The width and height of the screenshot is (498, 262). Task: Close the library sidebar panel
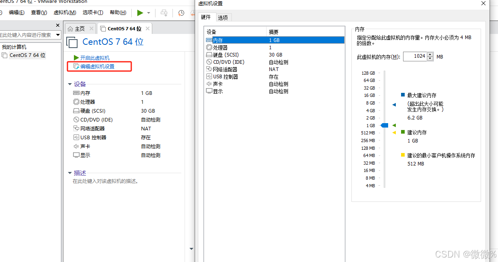click(x=57, y=25)
